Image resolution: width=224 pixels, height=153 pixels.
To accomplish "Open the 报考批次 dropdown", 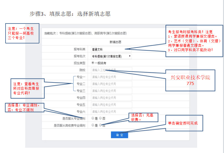I will point(111,56).
